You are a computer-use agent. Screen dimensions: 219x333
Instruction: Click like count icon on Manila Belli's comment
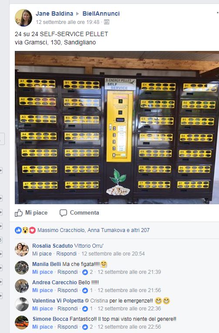(x=85, y=272)
